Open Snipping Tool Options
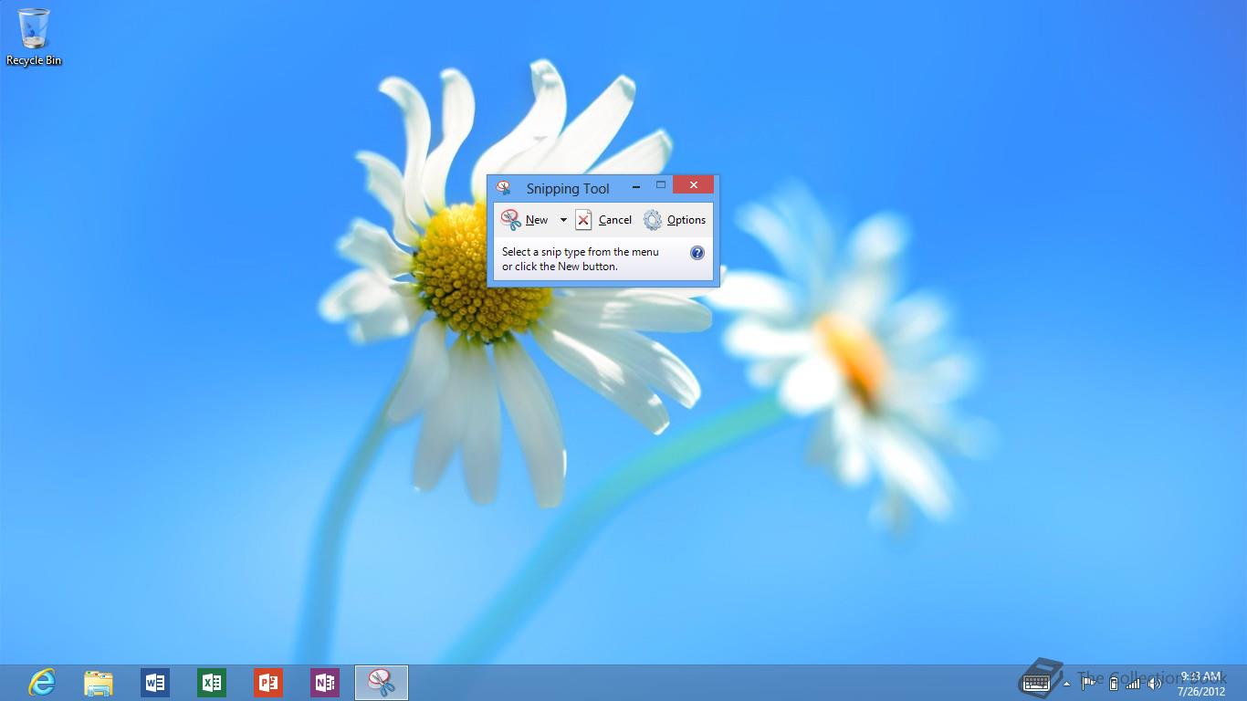The height and width of the screenshot is (701, 1247). pyautogui.click(x=675, y=220)
